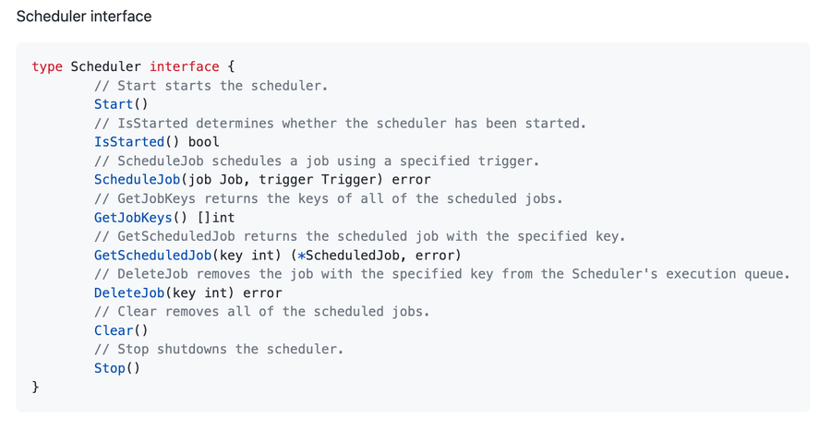The height and width of the screenshot is (430, 831).
Task: Click the Start() method name
Action: 114,104
